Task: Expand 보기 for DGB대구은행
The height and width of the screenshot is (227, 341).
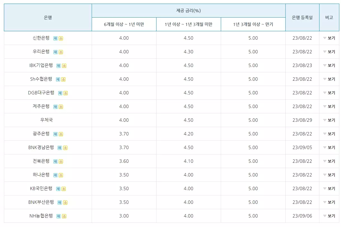Action: (329, 93)
